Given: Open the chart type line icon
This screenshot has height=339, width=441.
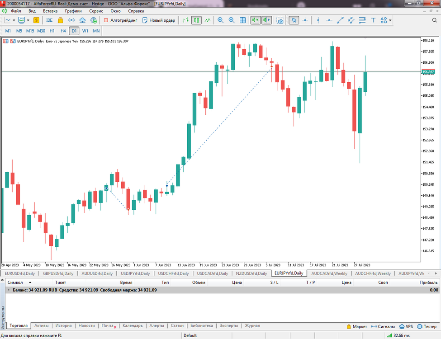Looking at the screenshot, I should click(x=8, y=20).
